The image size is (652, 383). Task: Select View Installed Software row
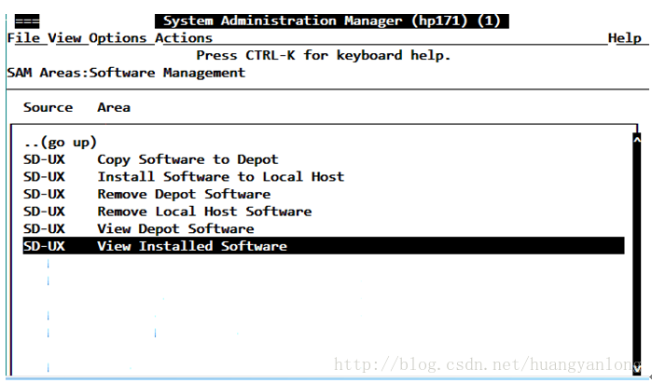(324, 246)
